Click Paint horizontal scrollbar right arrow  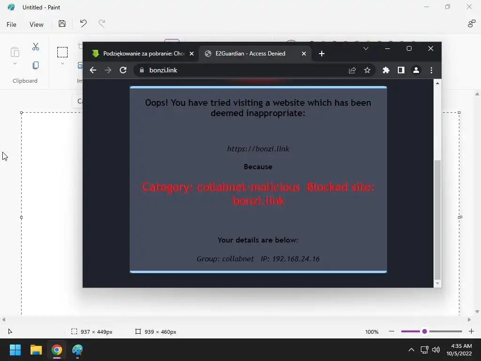(469, 320)
